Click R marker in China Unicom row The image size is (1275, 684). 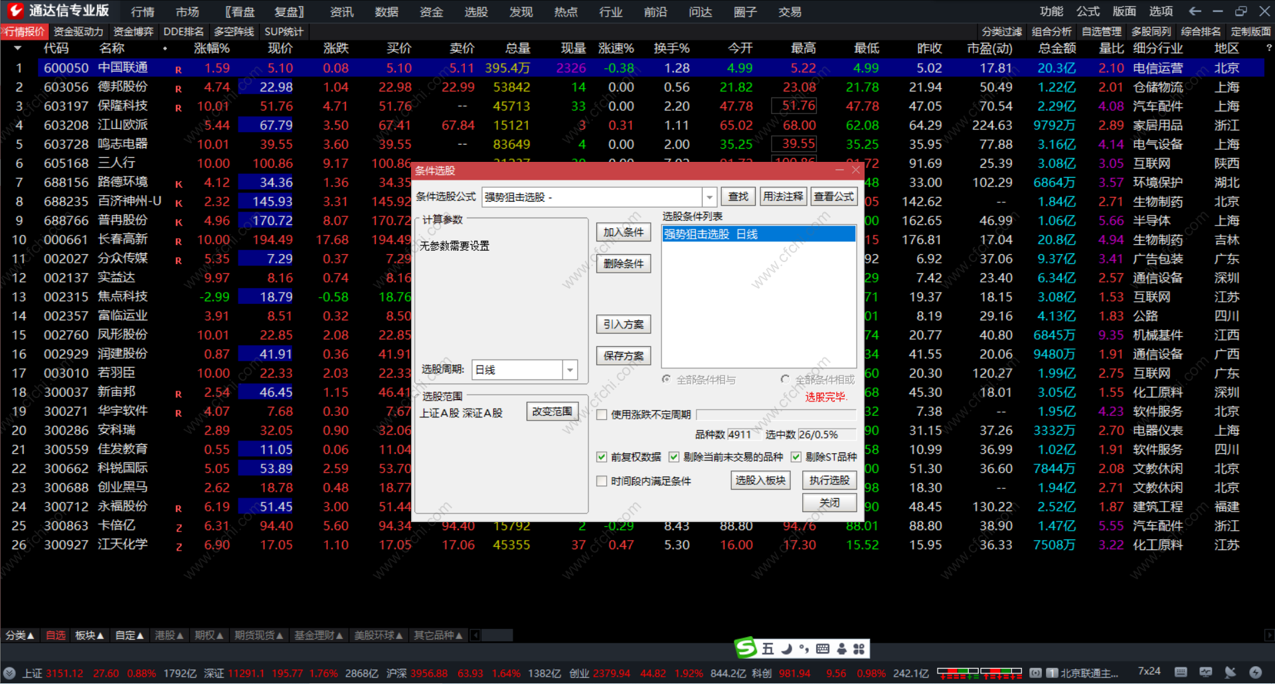179,70
